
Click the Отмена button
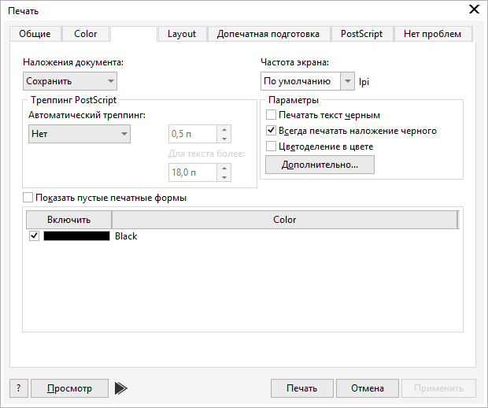(x=368, y=388)
